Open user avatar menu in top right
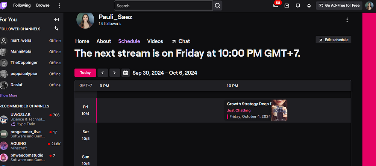The image size is (376, 166). coord(369,6)
